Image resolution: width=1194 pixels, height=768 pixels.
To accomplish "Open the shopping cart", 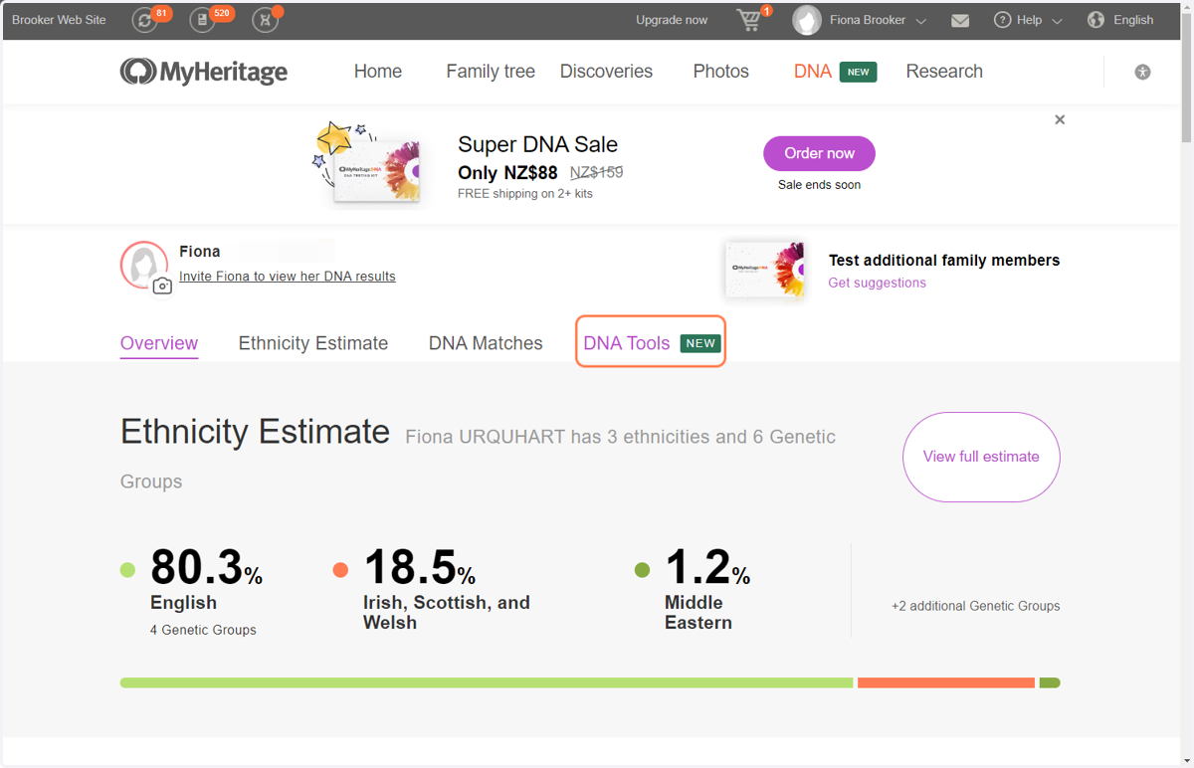I will pos(750,20).
